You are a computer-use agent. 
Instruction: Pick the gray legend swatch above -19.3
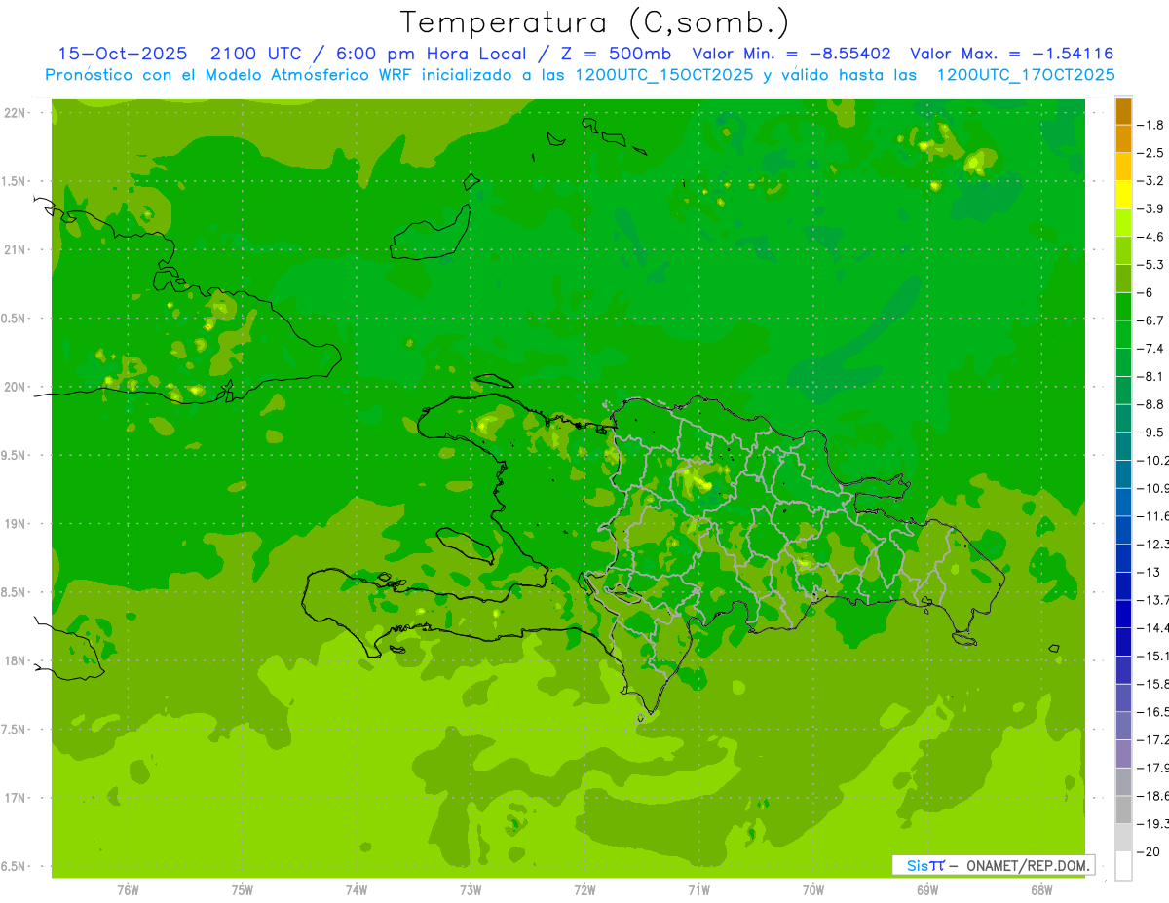pos(1123,809)
